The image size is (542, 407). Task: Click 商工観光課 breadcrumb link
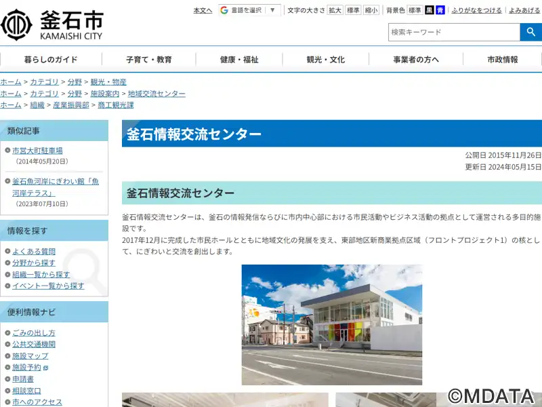pyautogui.click(x=115, y=105)
